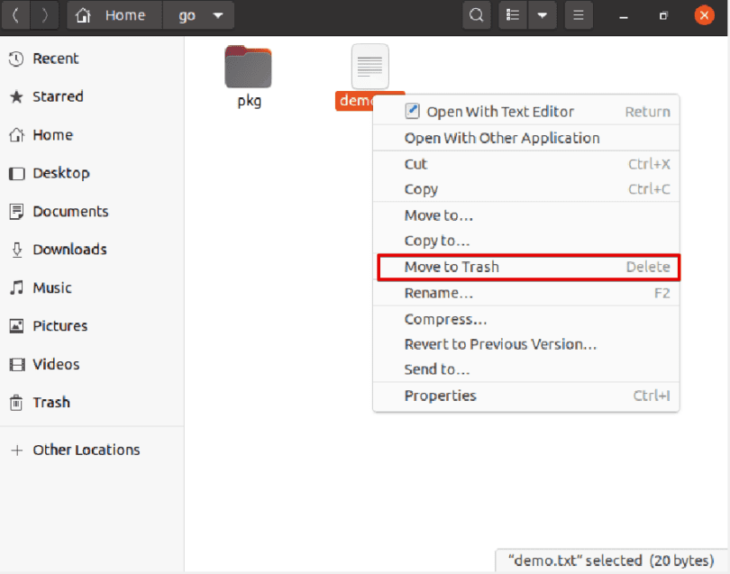The image size is (730, 574).
Task: Switch to list view using the toolbar icon
Action: 511,15
